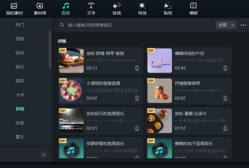Switch to the 模板 templates panel
Viewport: 249px width, 168px height.
[x=193, y=8]
